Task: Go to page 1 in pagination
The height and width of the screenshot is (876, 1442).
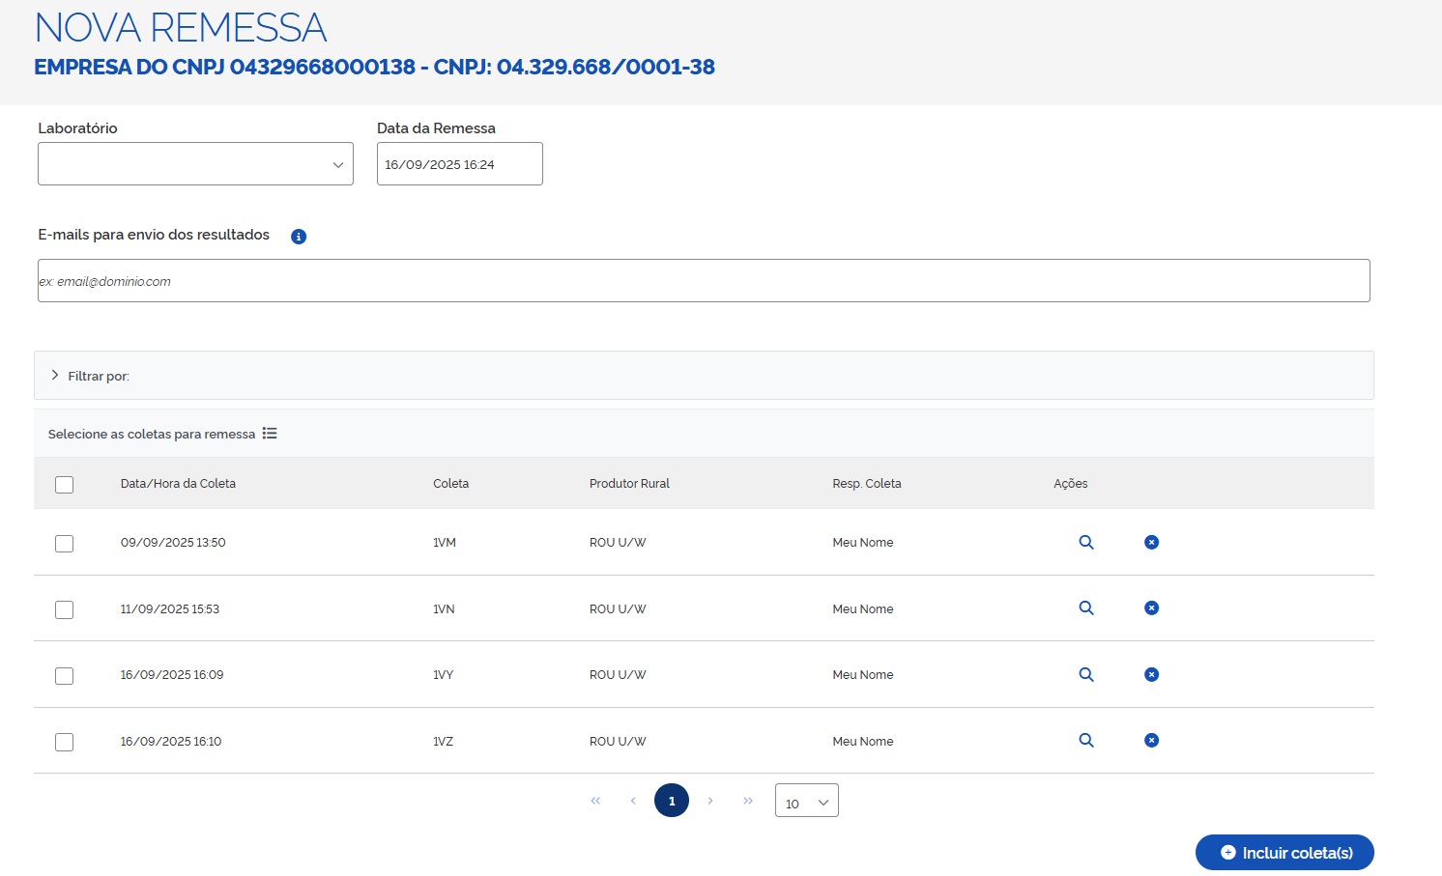Action: 672,801
